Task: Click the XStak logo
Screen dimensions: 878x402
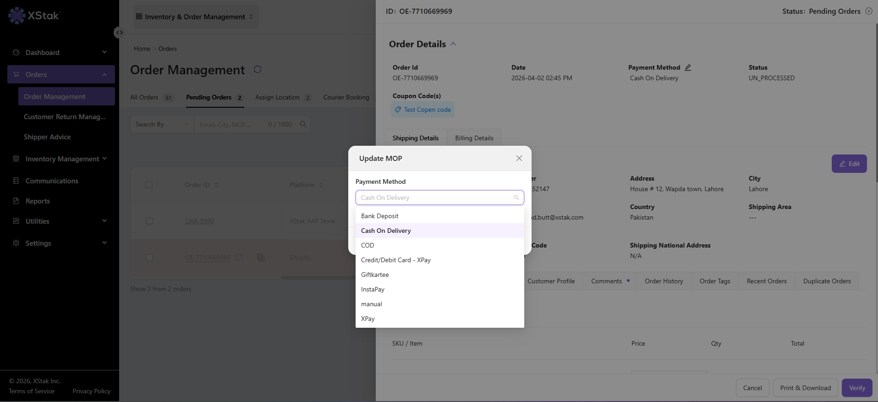Action: [34, 16]
